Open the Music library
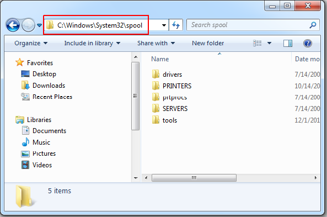This screenshot has height=217, width=327. point(41,142)
